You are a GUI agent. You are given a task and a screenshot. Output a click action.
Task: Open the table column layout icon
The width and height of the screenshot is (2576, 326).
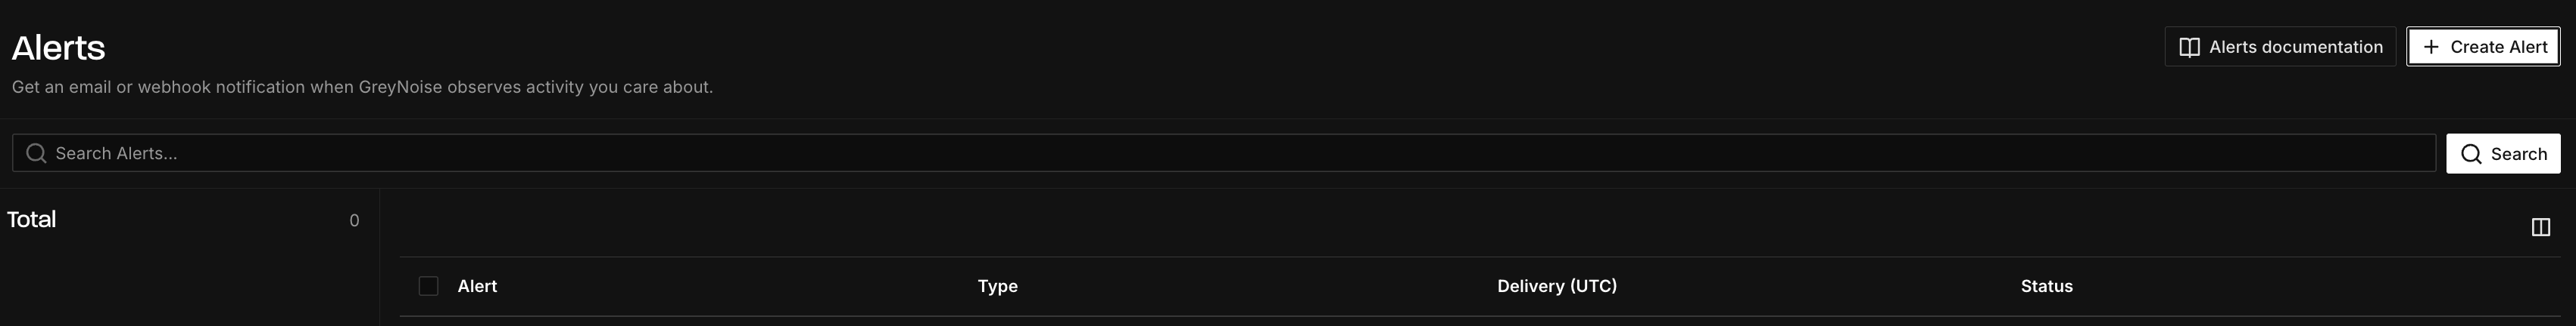coord(2540,227)
